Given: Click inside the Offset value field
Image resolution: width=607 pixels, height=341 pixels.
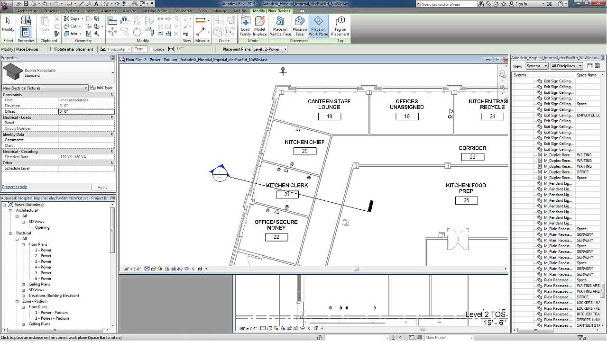Looking at the screenshot, I should [85, 111].
